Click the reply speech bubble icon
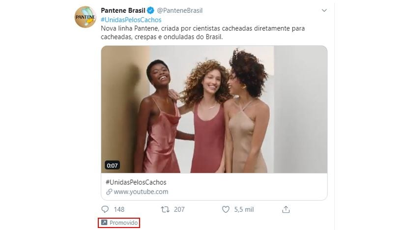 click(x=105, y=209)
